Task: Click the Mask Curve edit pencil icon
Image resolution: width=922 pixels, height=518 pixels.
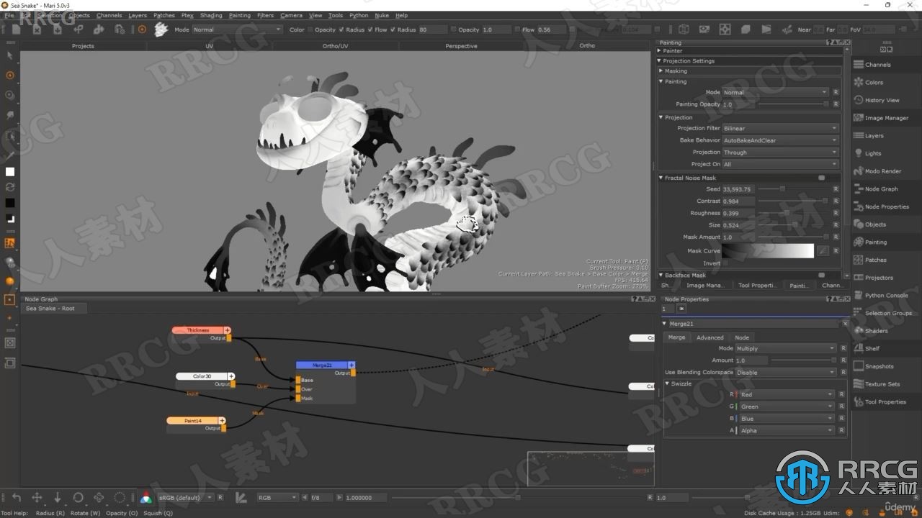Action: click(823, 251)
